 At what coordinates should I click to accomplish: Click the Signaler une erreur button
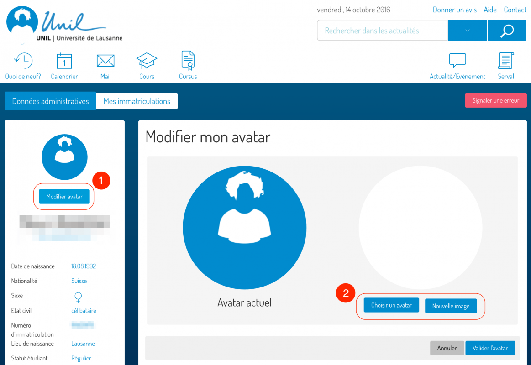coord(495,100)
